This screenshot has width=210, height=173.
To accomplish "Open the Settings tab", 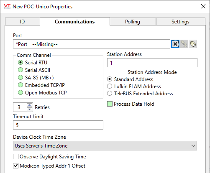I will point(180,22).
